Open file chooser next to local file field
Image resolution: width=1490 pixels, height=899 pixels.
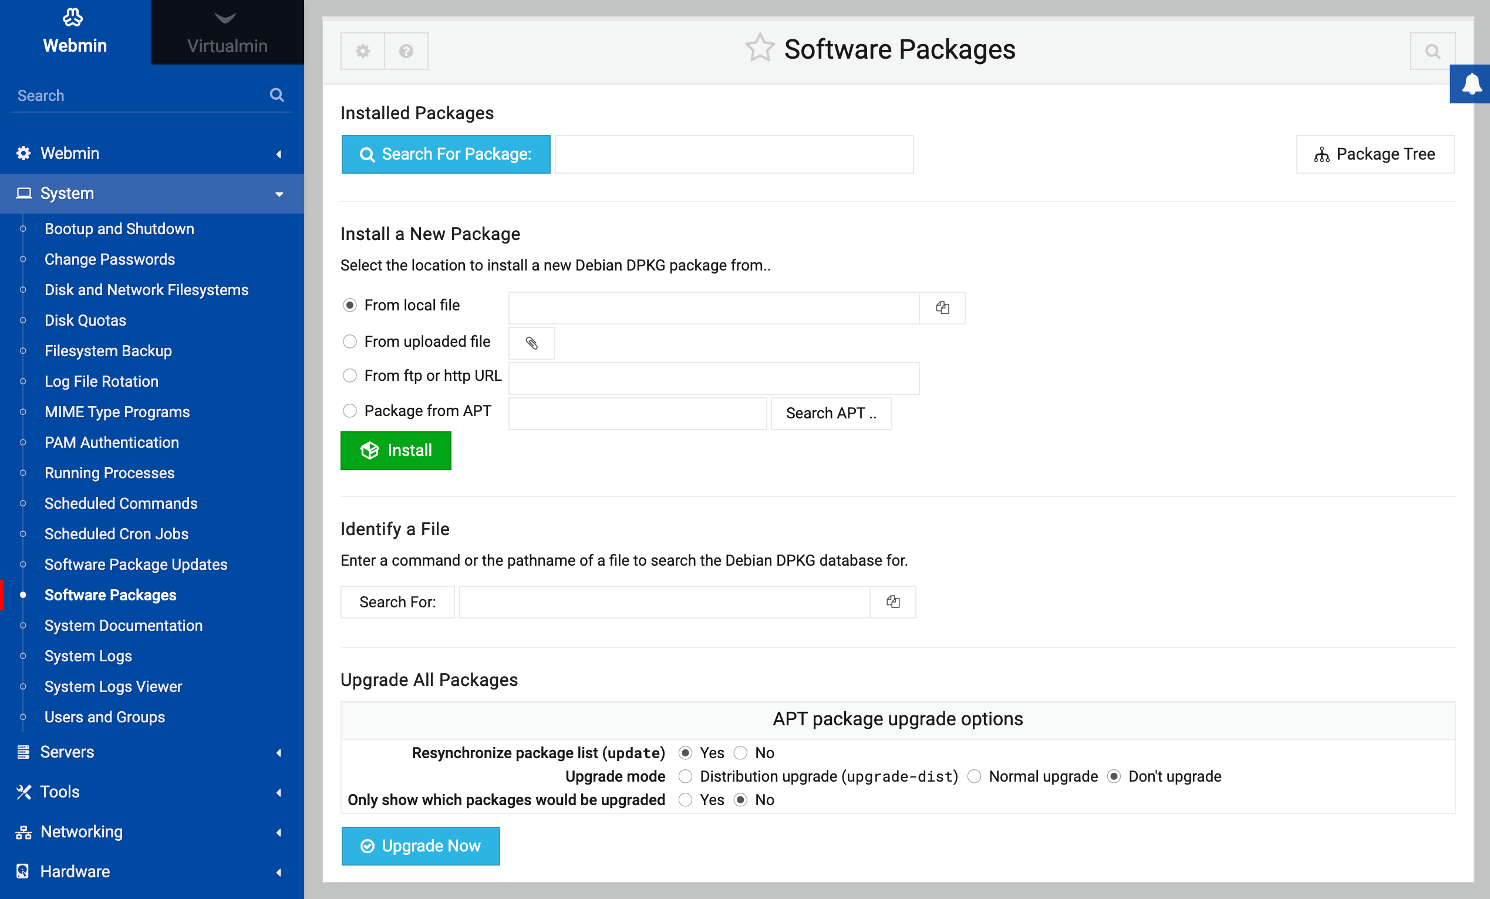942,307
